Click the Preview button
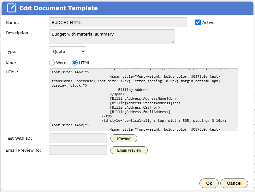The width and height of the screenshot is (255, 192). (124, 138)
